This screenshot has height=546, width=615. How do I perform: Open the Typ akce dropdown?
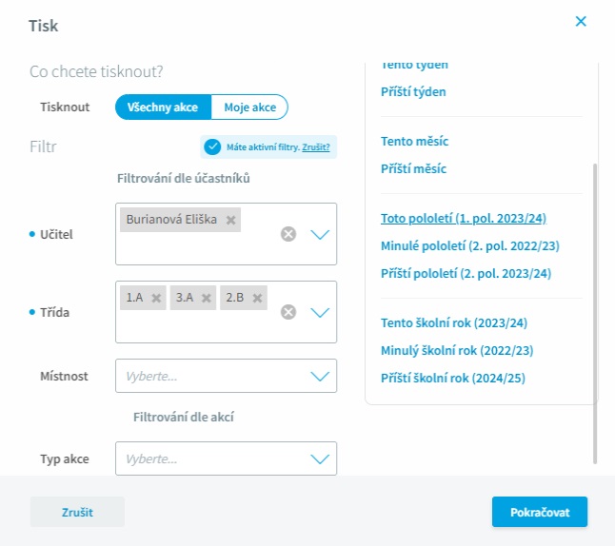click(319, 458)
